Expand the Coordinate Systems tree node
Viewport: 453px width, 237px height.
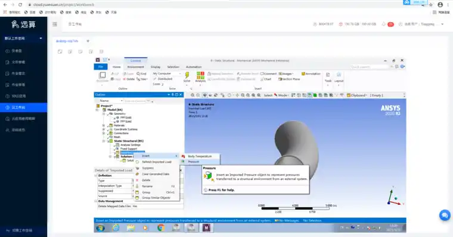pyautogui.click(x=104, y=129)
